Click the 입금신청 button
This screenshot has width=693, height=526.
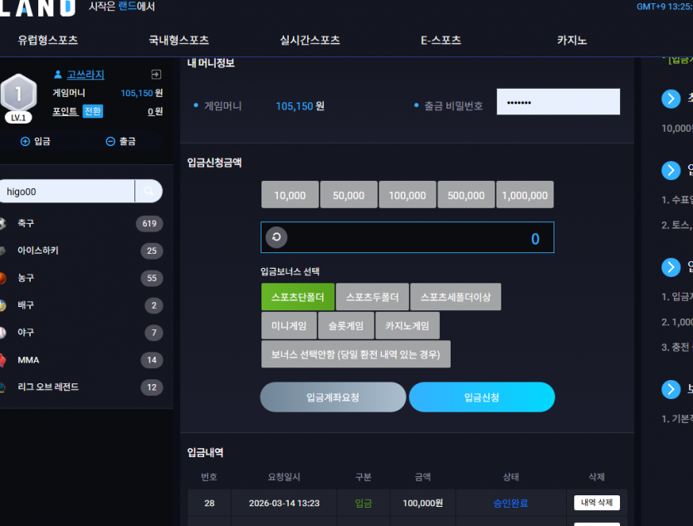[481, 397]
